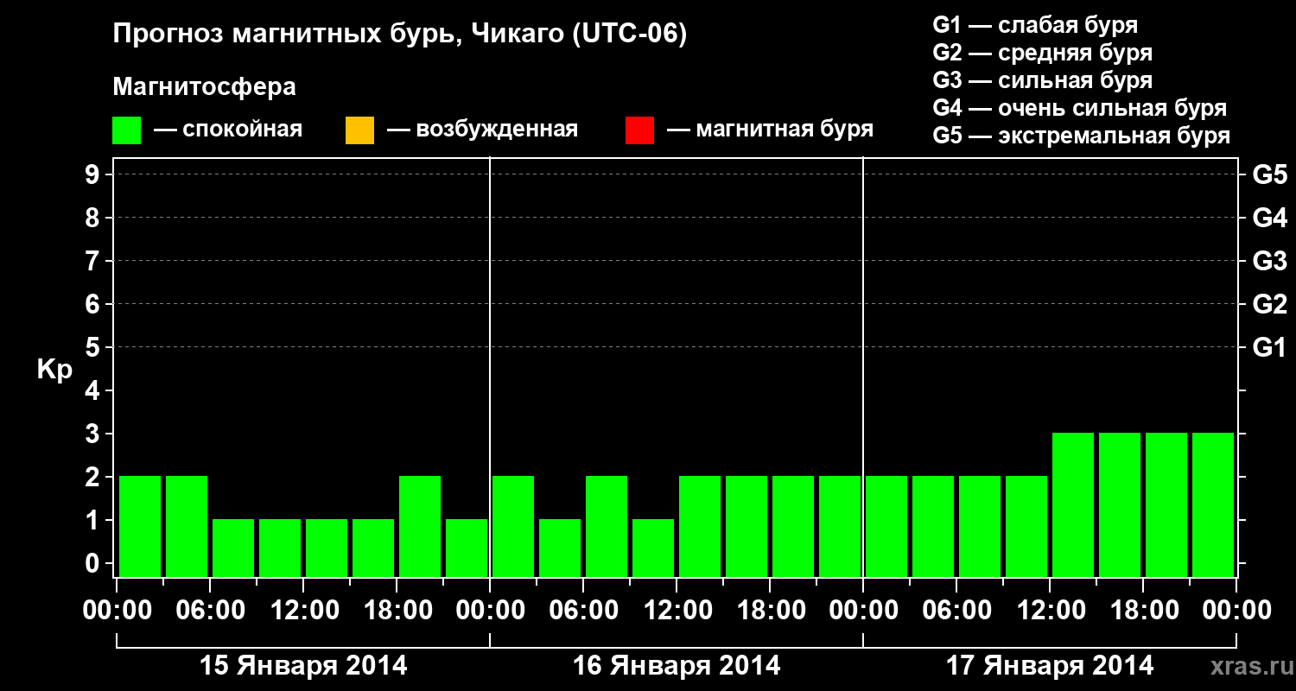Click the '12:00' time label for 15 Января
Image resolution: width=1296 pixels, height=691 pixels.
click(x=303, y=610)
